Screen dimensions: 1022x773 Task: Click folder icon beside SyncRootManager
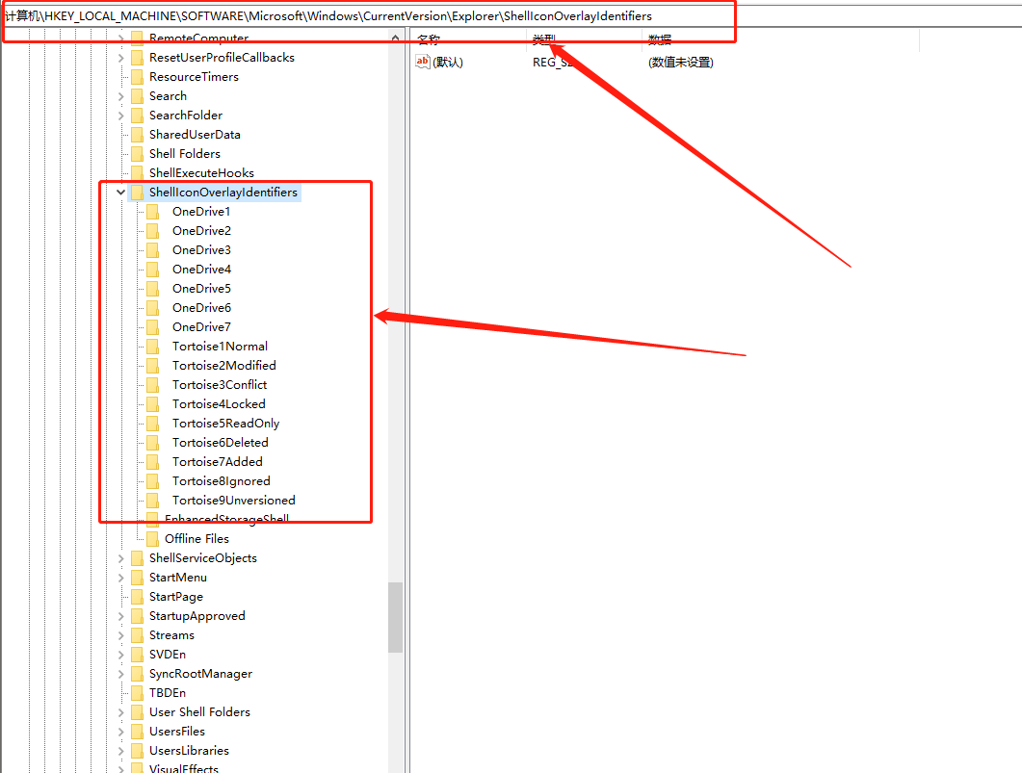[x=137, y=674]
